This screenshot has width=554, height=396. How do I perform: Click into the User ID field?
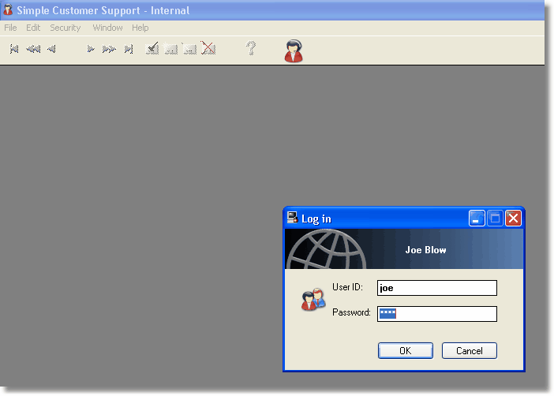[x=437, y=288]
